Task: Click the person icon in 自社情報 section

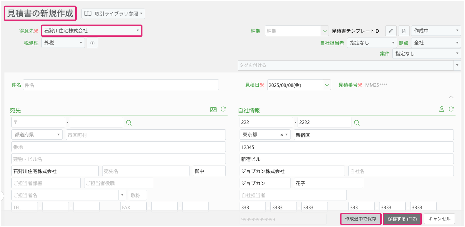Action: [x=442, y=109]
